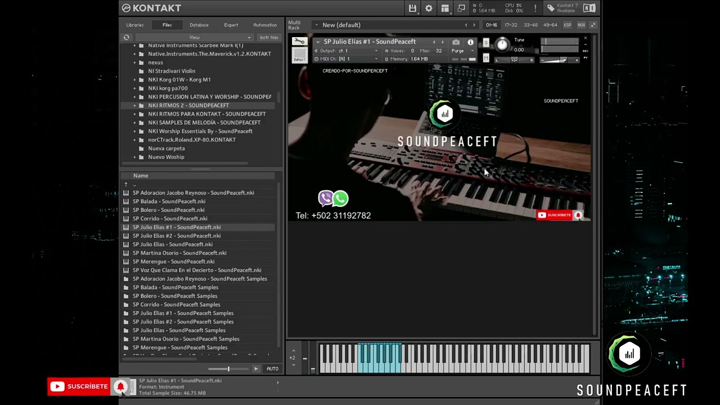Click the Max voices value 32
Viewport: 720px width, 405px height.
(x=439, y=51)
